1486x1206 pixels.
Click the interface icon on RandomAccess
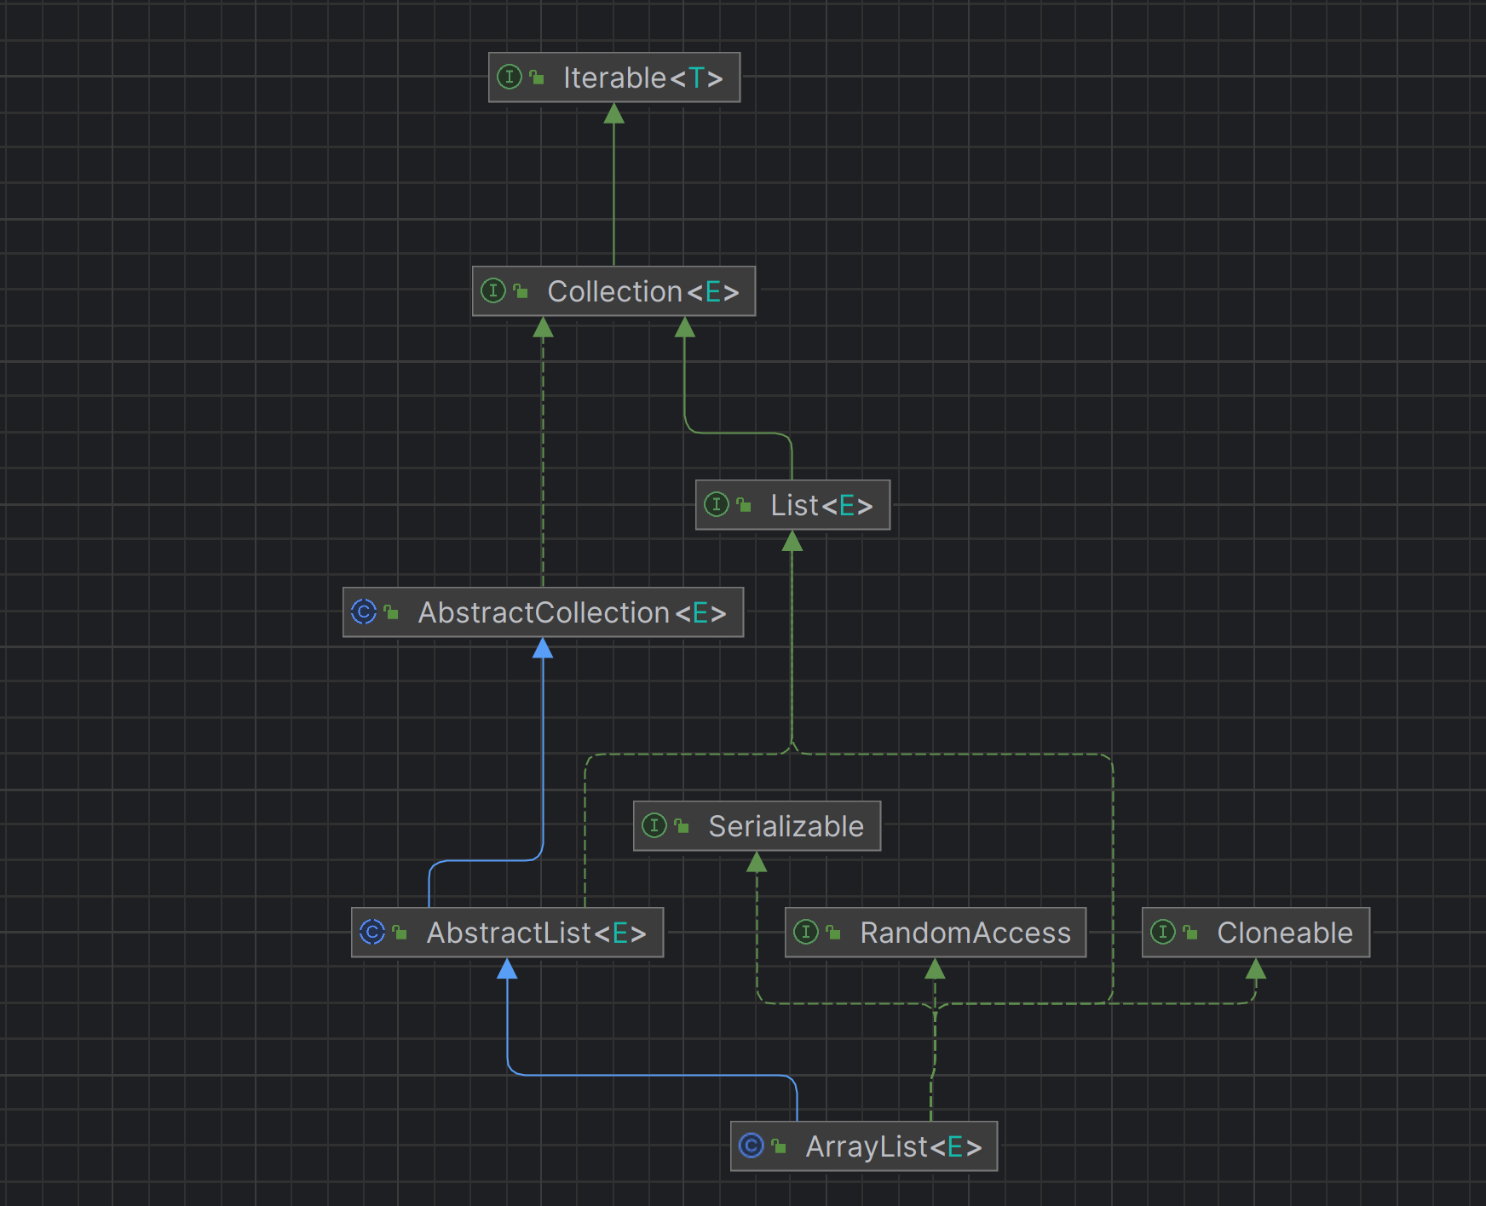click(805, 933)
